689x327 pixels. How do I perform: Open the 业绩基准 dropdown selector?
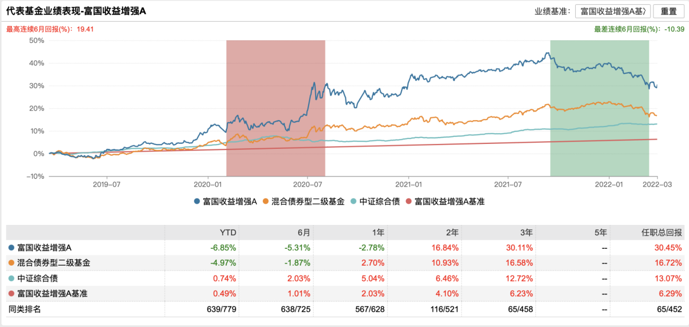pos(613,11)
